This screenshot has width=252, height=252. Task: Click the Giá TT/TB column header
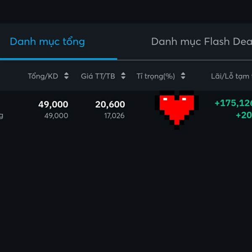click(x=98, y=76)
